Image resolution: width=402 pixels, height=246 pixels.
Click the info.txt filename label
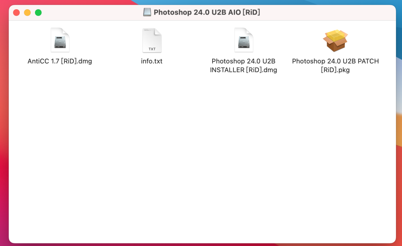(x=152, y=61)
